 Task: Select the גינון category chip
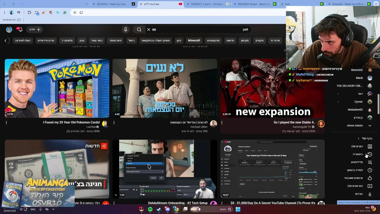click(x=179, y=40)
